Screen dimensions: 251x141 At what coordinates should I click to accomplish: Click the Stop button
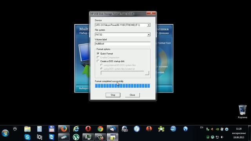[x=113, y=95]
